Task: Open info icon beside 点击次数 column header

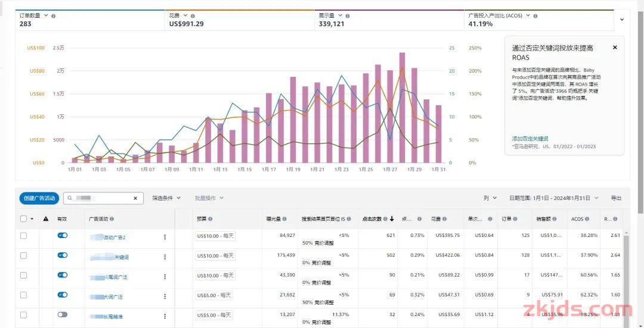Action: coord(385,219)
